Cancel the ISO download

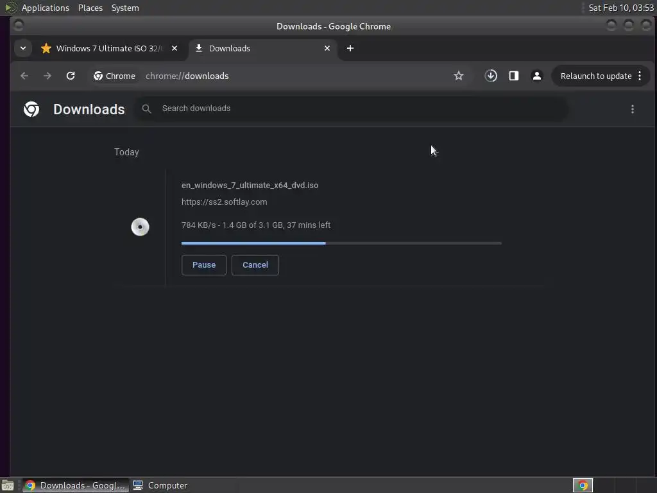pyautogui.click(x=255, y=265)
